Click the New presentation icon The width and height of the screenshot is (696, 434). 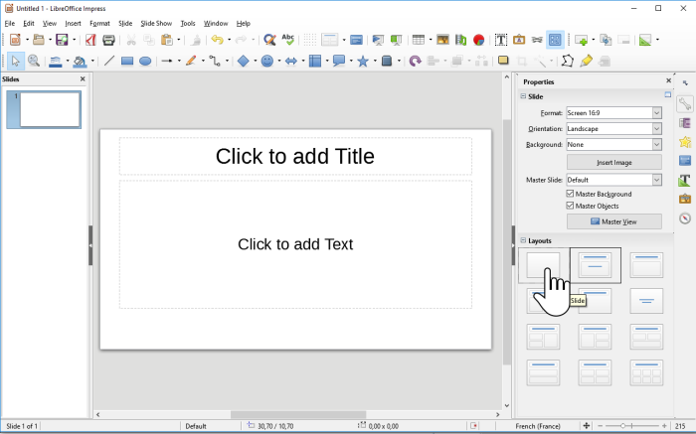point(15,40)
